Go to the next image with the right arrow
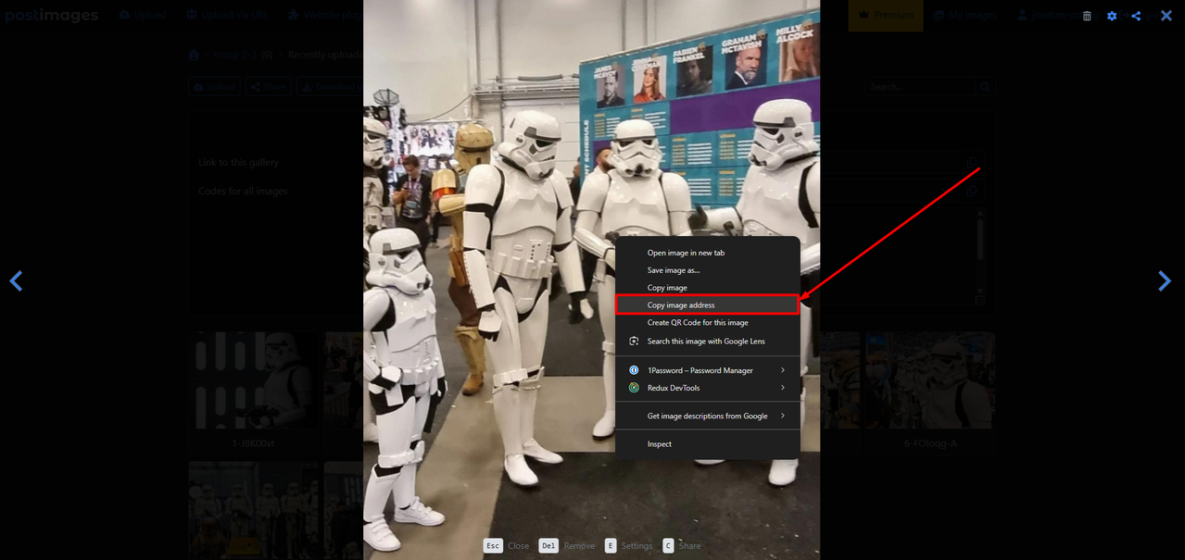This screenshot has width=1185, height=560. pyautogui.click(x=1165, y=280)
